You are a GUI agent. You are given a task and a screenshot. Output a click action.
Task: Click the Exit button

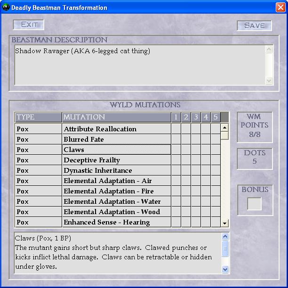click(29, 24)
